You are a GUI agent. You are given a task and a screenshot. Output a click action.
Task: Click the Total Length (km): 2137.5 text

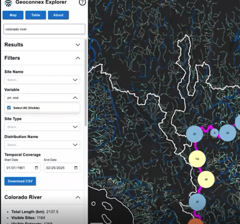tap(35, 212)
